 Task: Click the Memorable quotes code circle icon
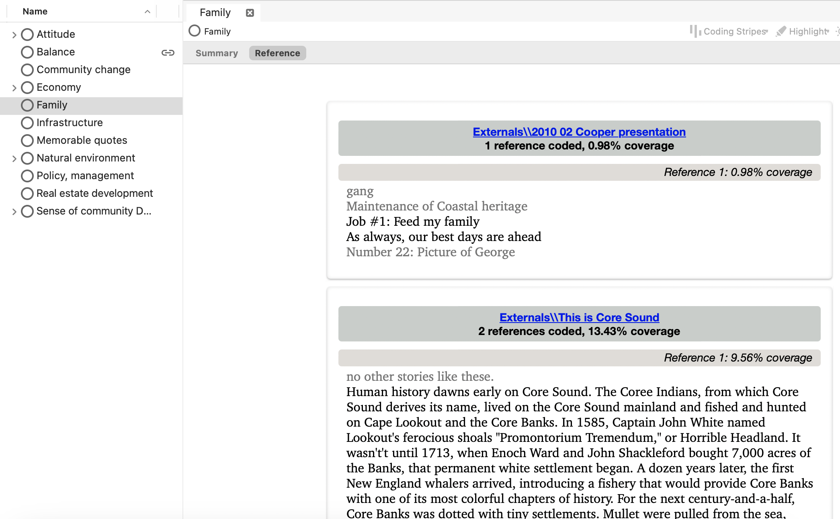pos(27,141)
